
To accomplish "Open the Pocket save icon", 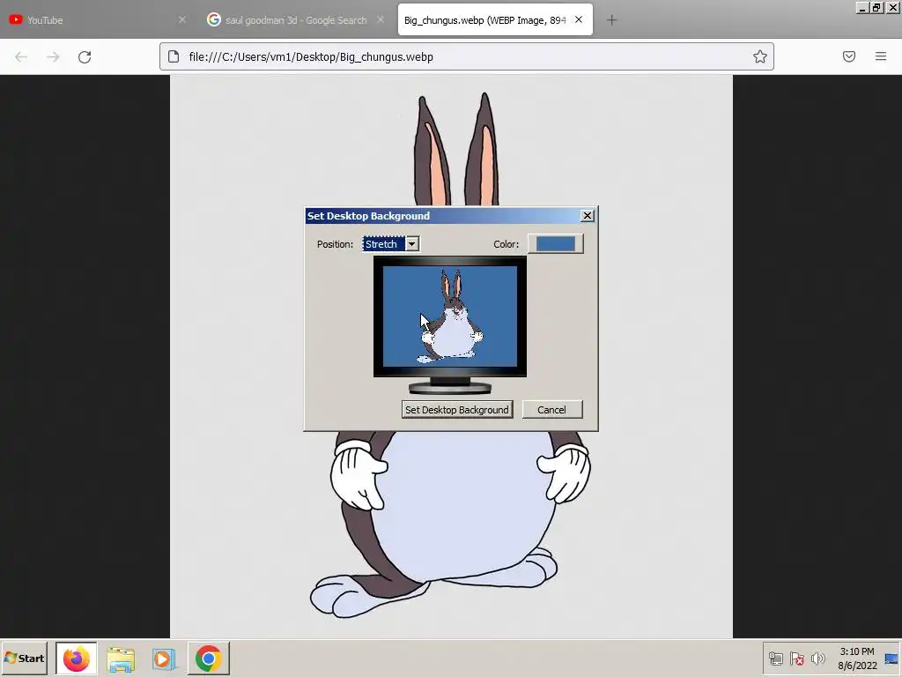I will (849, 56).
